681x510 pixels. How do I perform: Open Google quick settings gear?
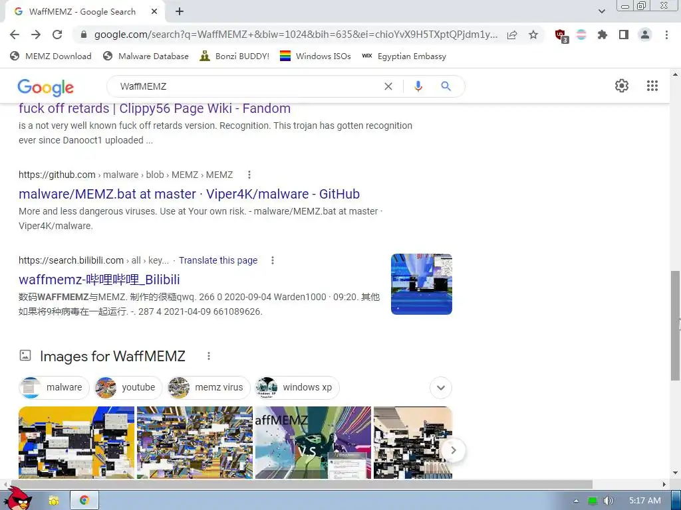point(622,86)
